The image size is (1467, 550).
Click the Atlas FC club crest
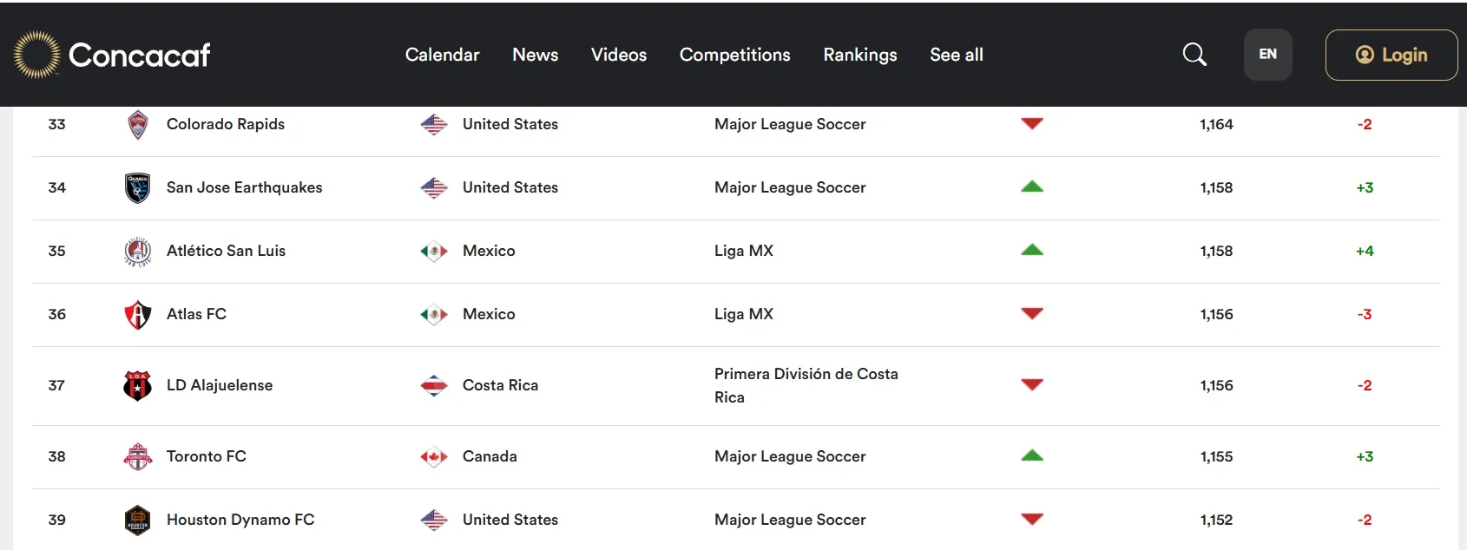click(x=137, y=314)
